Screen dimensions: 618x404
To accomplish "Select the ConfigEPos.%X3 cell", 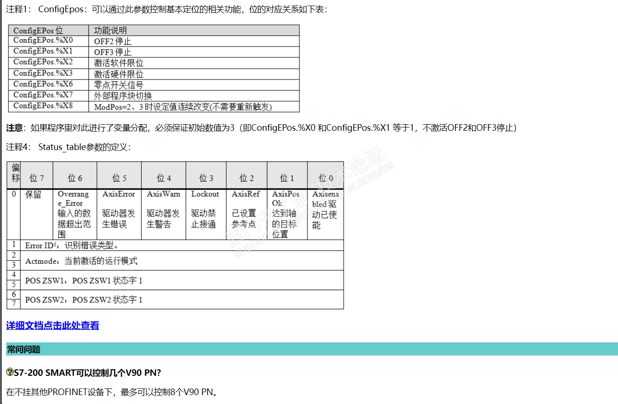I will (49, 74).
